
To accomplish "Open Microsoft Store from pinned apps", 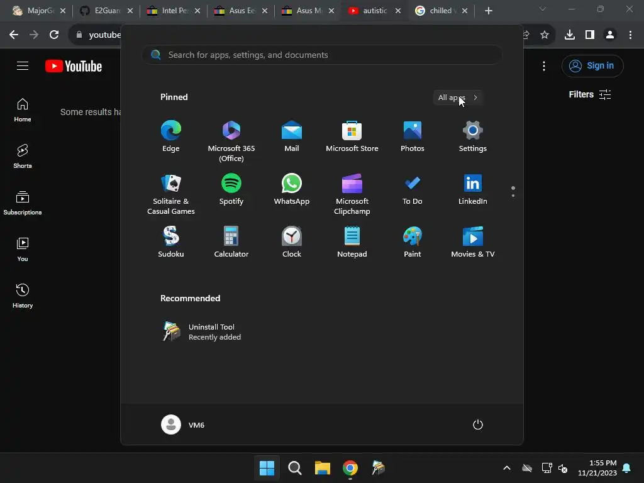I will [352, 136].
